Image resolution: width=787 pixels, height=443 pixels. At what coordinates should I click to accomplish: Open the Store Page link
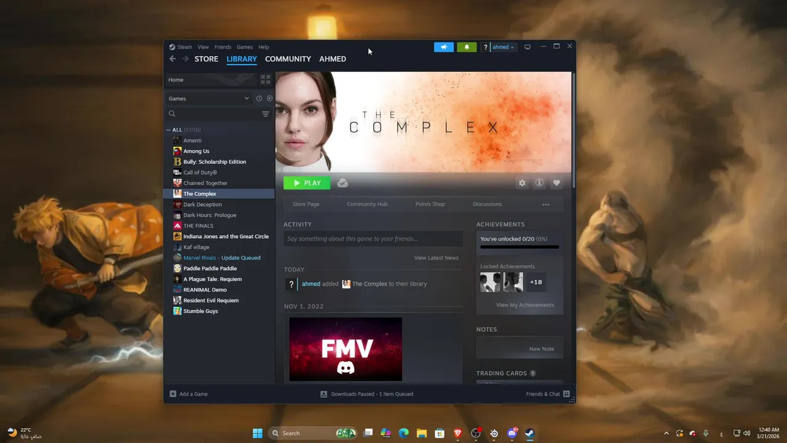[x=306, y=204]
